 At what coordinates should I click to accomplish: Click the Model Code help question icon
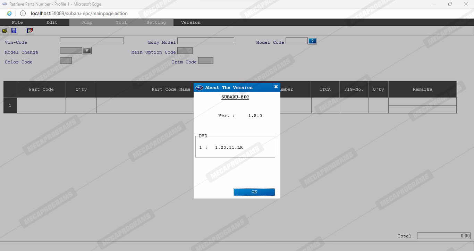click(312, 41)
